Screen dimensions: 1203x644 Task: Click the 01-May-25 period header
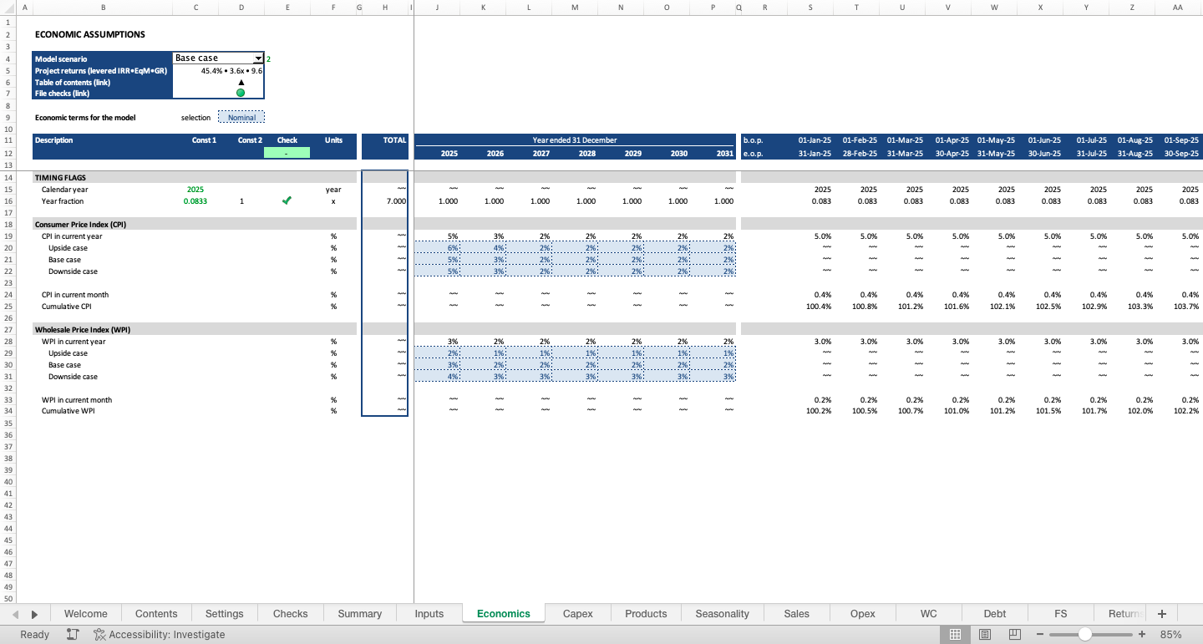996,140
